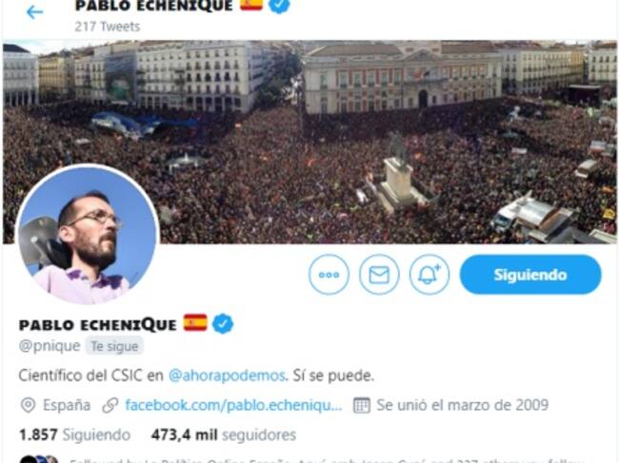View the 1.857 Siguiendo list
The width and height of the screenshot is (619, 463).
click(74, 435)
